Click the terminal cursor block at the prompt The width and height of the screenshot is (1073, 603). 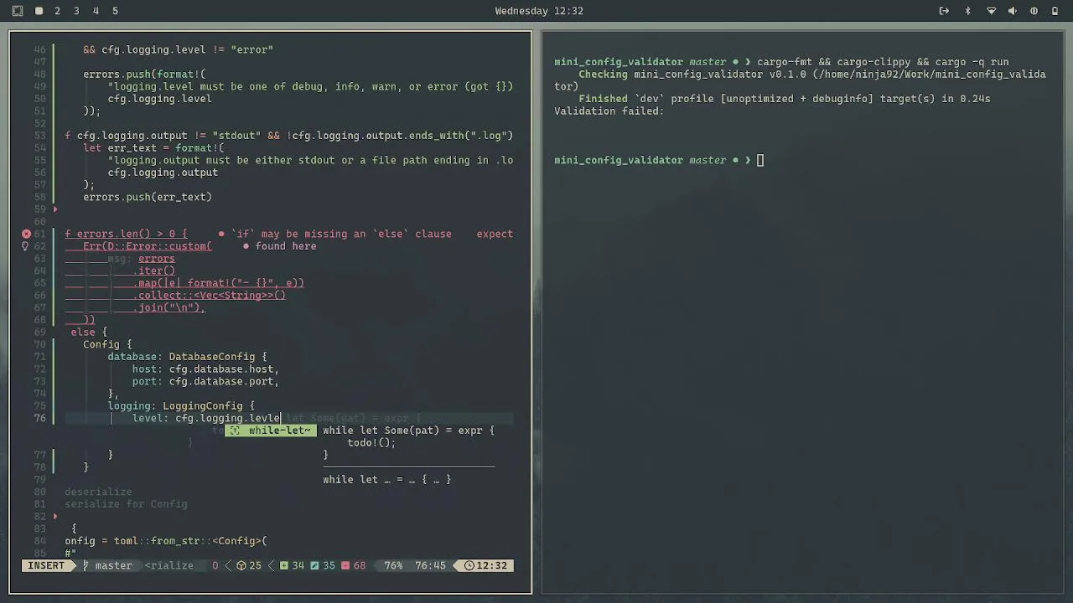pos(760,160)
